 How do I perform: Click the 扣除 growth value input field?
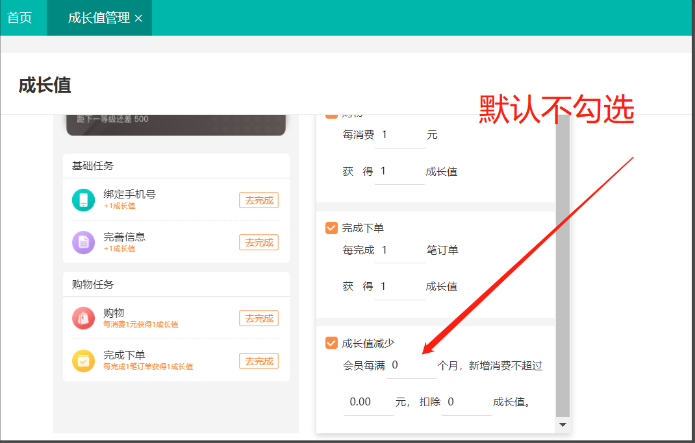click(466, 402)
